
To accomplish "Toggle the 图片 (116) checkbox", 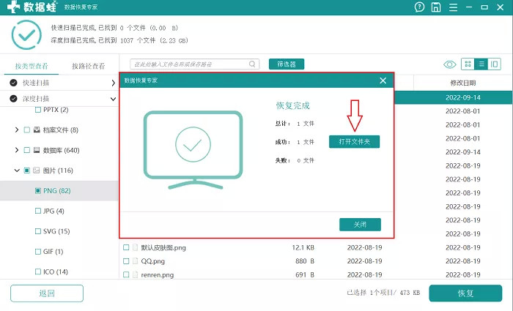I will (27, 171).
